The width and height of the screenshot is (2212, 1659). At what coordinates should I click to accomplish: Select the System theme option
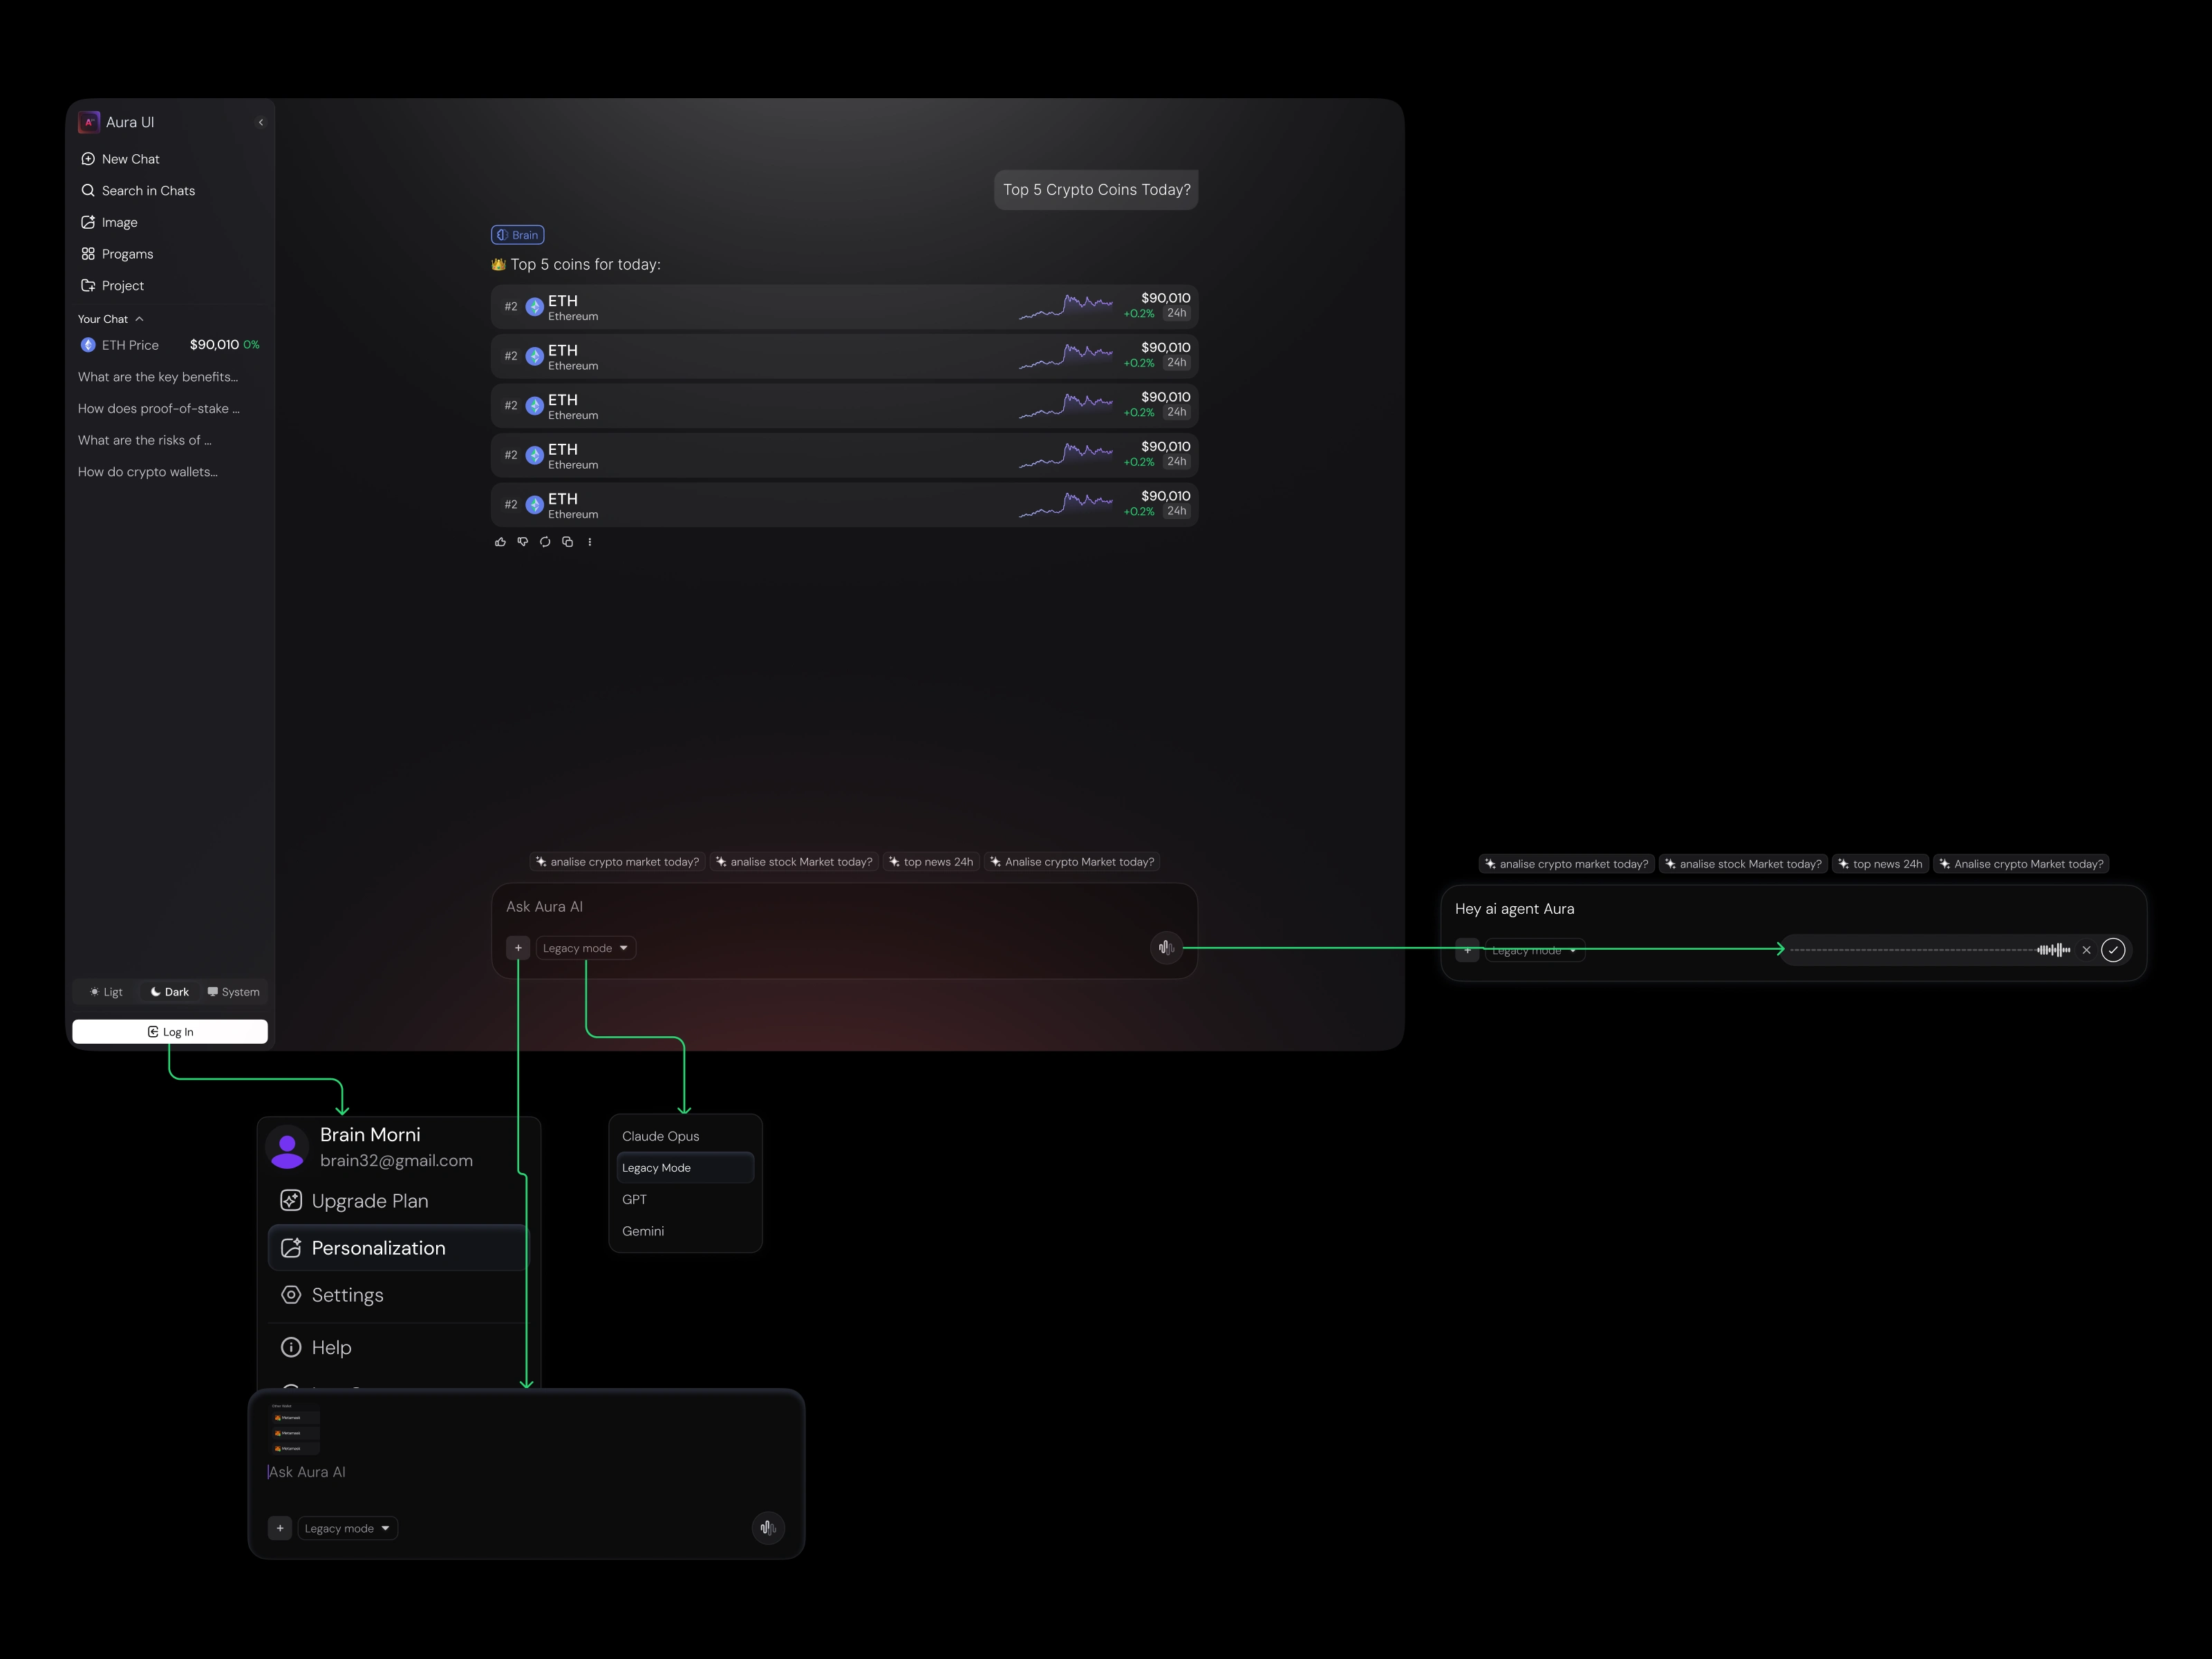(x=233, y=992)
